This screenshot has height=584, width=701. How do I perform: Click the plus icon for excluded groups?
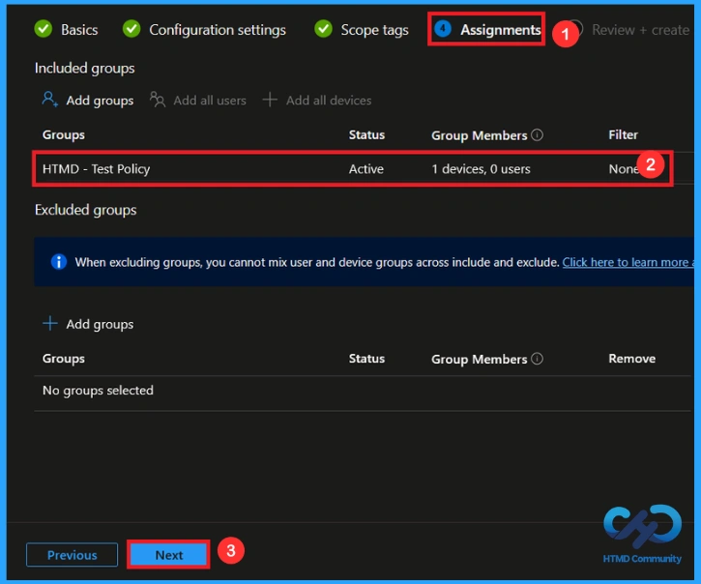pyautogui.click(x=50, y=323)
